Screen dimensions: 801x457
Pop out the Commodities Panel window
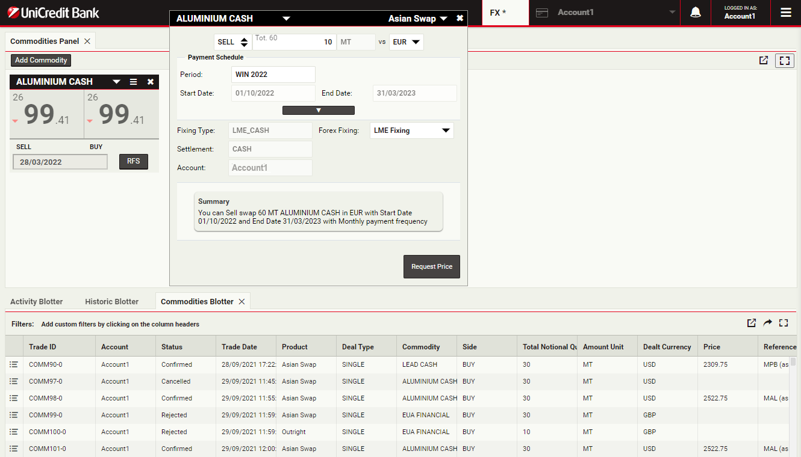[764, 60]
